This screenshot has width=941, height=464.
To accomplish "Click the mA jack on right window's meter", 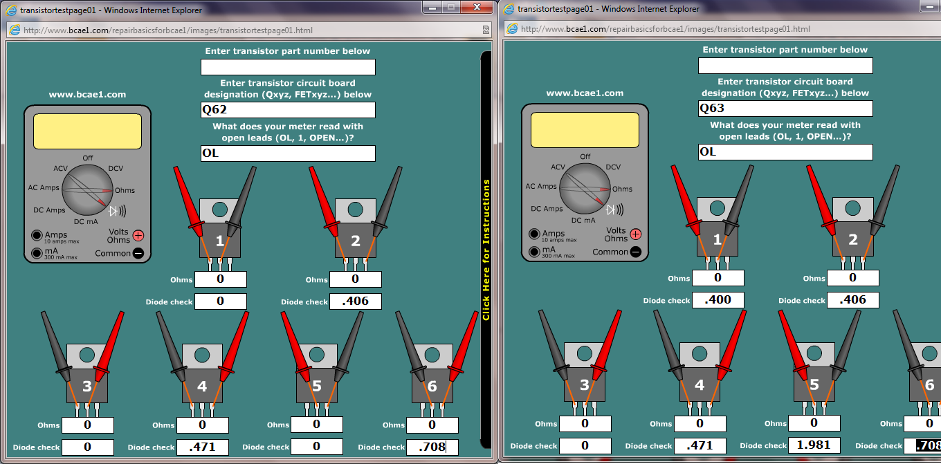I will point(533,252).
